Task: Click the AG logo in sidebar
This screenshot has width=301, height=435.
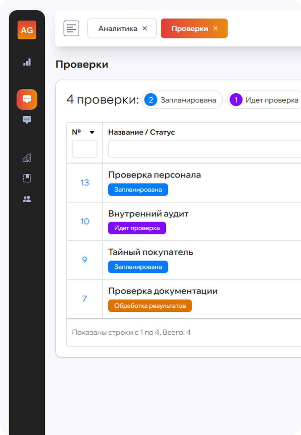Action: coord(27,30)
